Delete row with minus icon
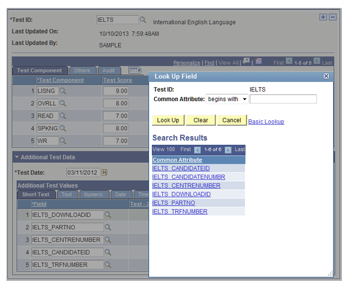The height and width of the screenshot is (285, 347). pos(333,17)
